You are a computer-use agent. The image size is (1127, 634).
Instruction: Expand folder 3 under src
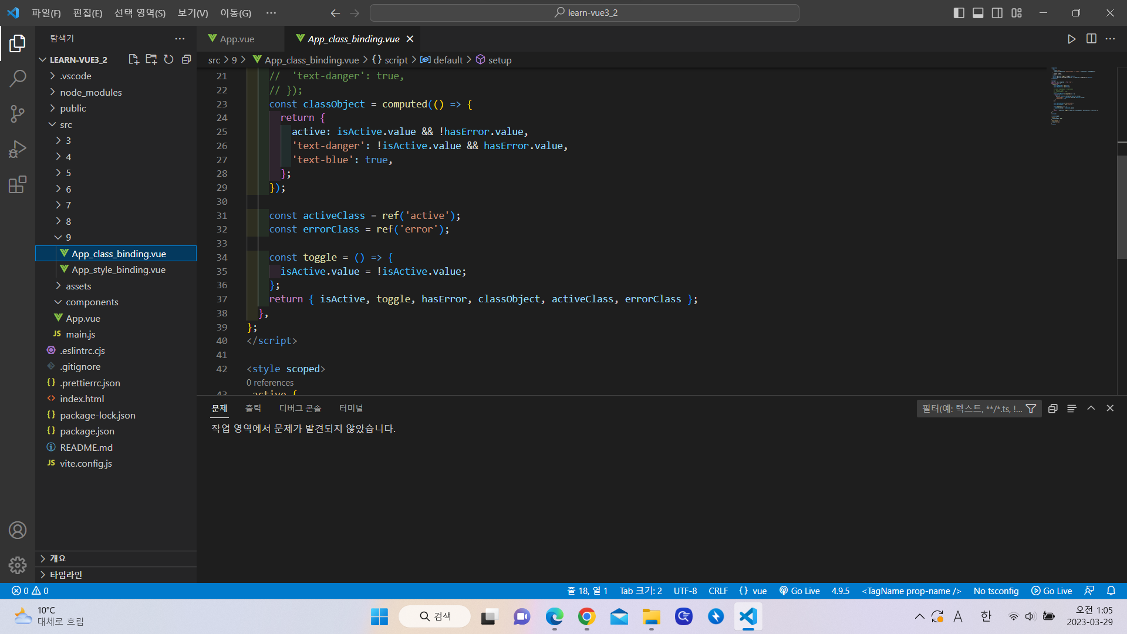pyautogui.click(x=116, y=140)
